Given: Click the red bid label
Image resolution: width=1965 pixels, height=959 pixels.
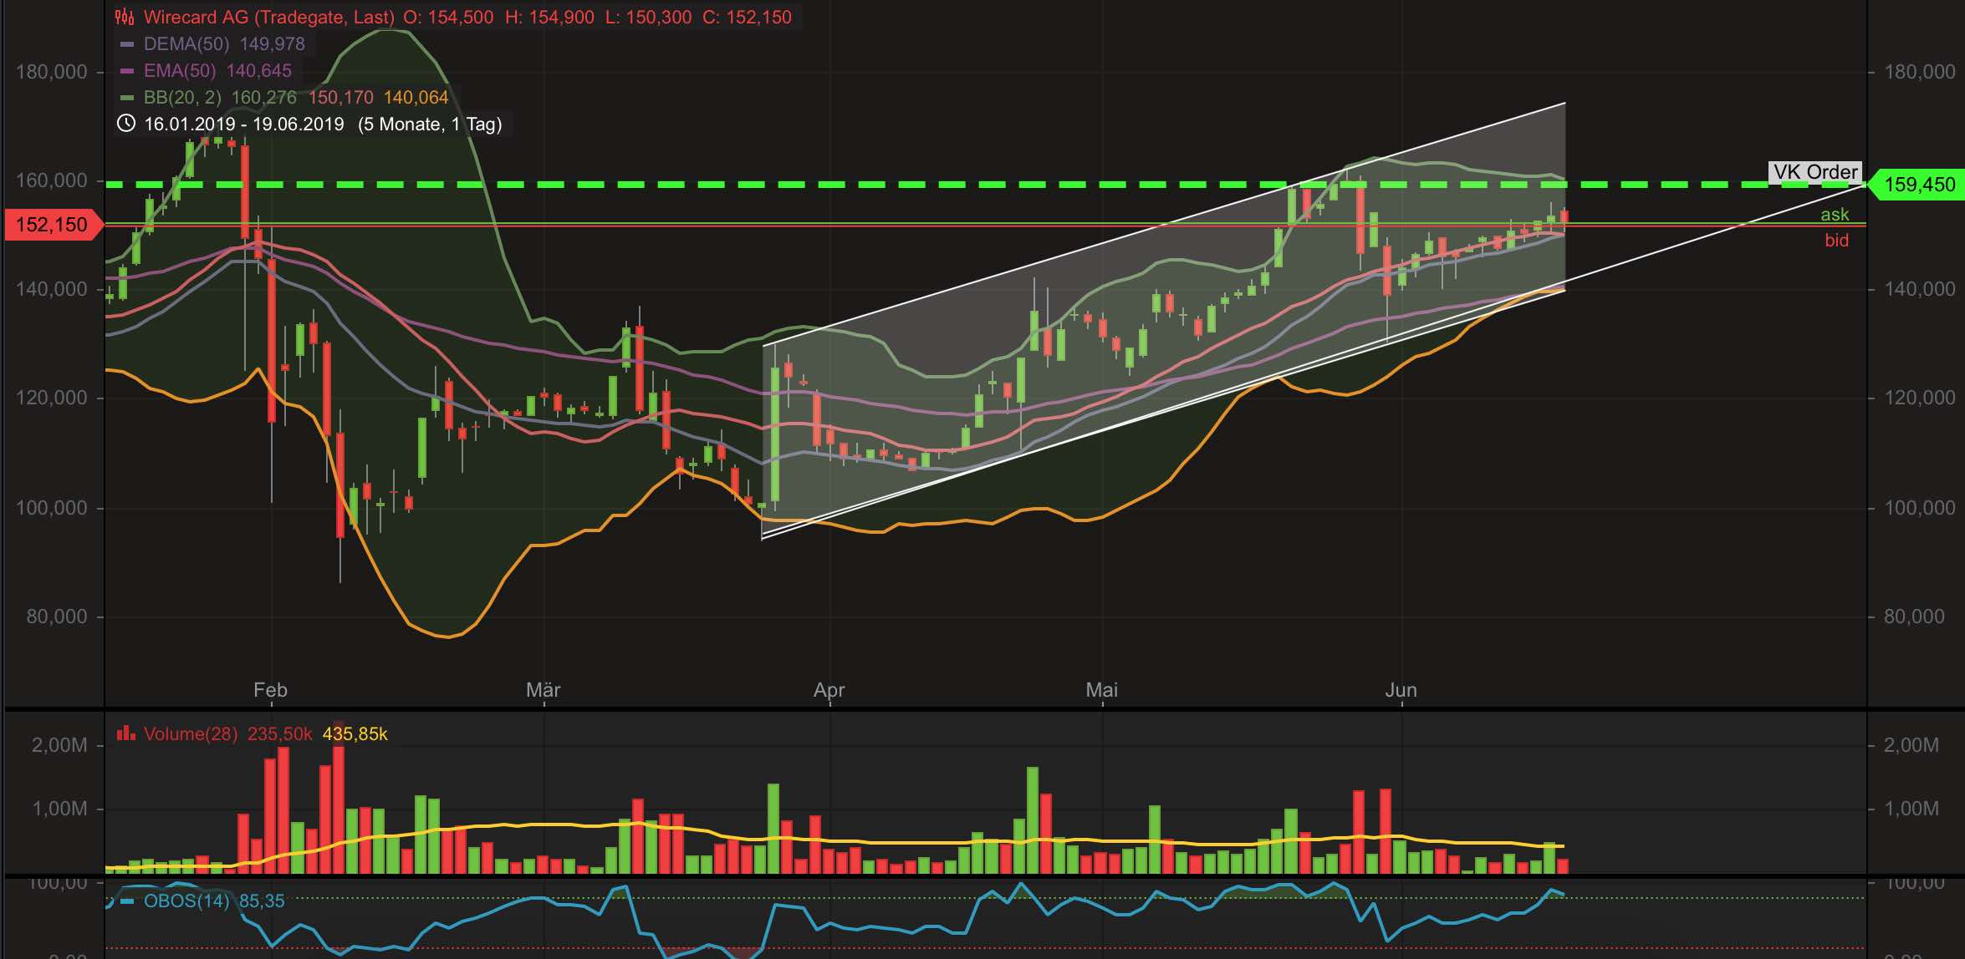Looking at the screenshot, I should coord(1836,241).
